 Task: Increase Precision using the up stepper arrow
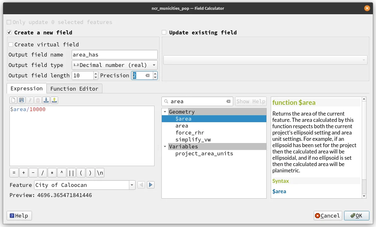tap(155, 73)
